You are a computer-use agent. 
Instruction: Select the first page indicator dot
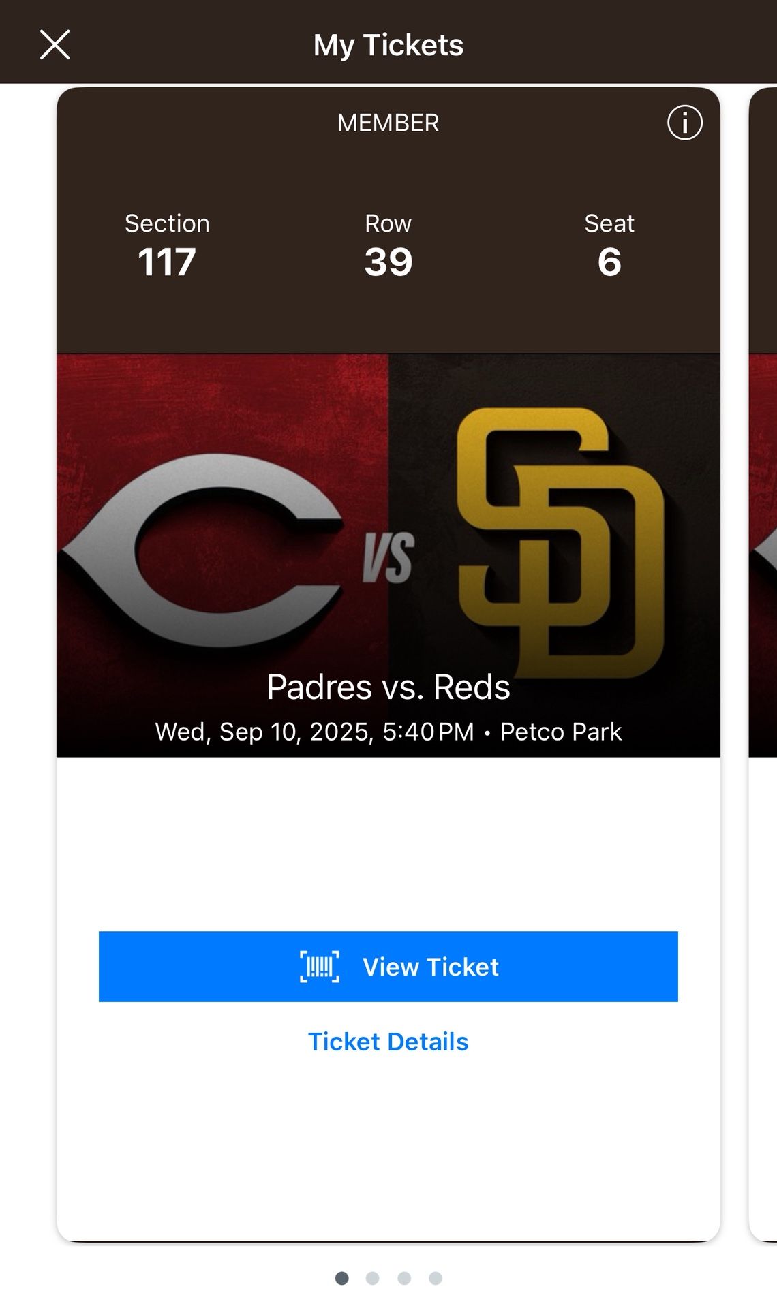tap(342, 1278)
